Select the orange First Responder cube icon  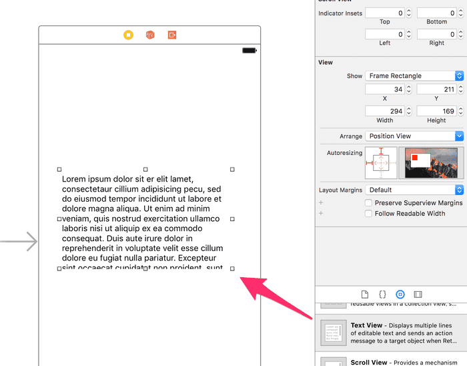(x=150, y=35)
